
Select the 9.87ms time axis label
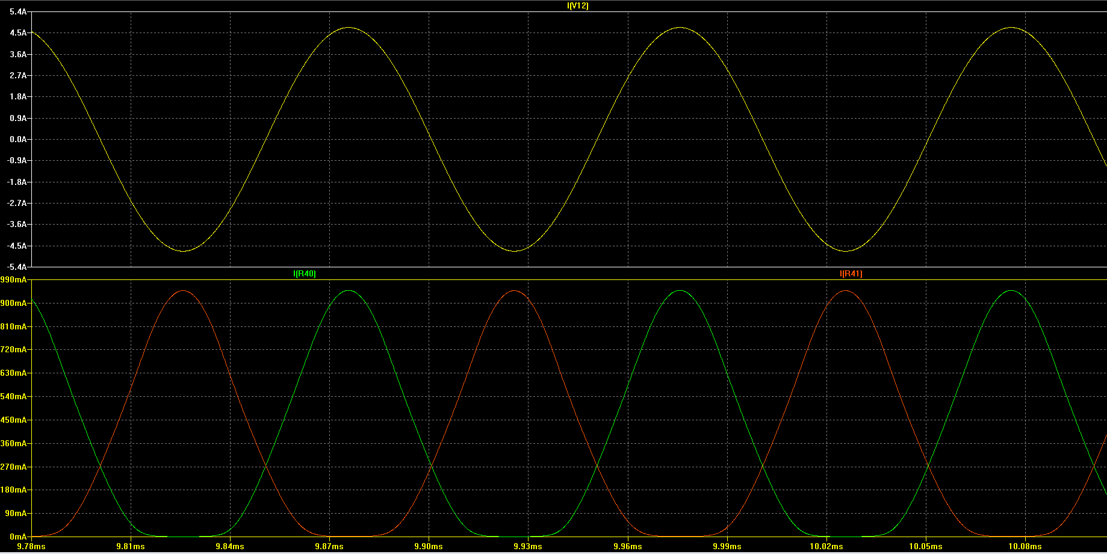[x=329, y=547]
